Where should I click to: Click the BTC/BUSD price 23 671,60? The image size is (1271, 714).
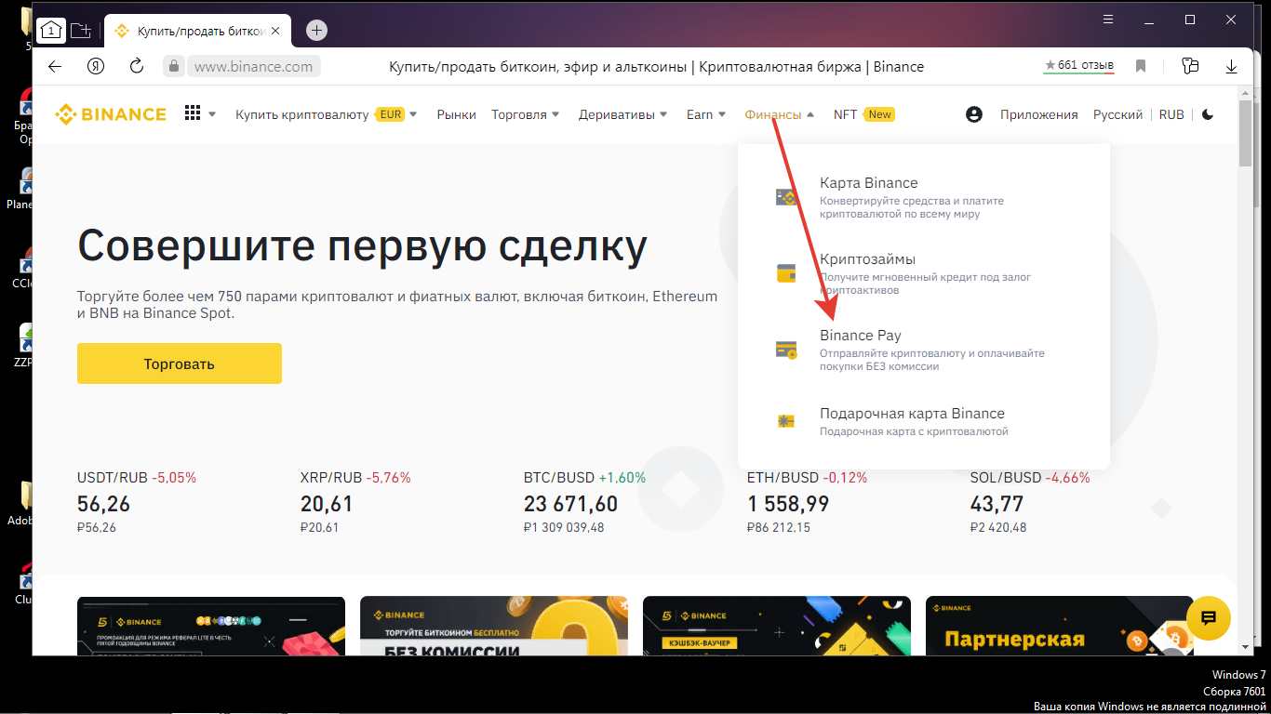pyautogui.click(x=570, y=504)
